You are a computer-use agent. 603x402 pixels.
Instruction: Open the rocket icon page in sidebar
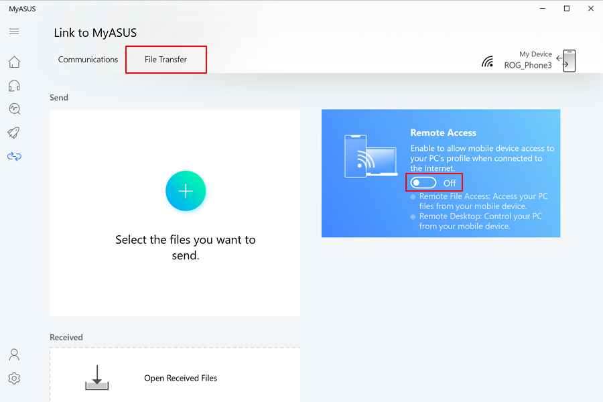pyautogui.click(x=14, y=133)
